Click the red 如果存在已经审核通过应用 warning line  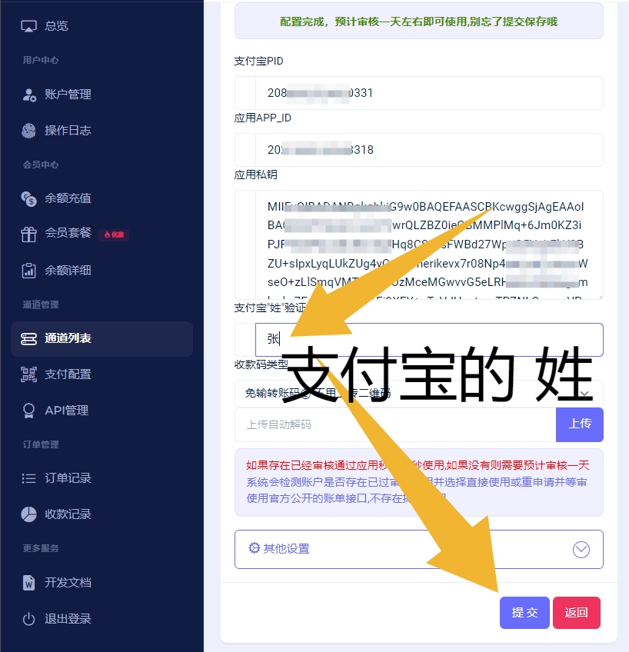pyautogui.click(x=418, y=465)
